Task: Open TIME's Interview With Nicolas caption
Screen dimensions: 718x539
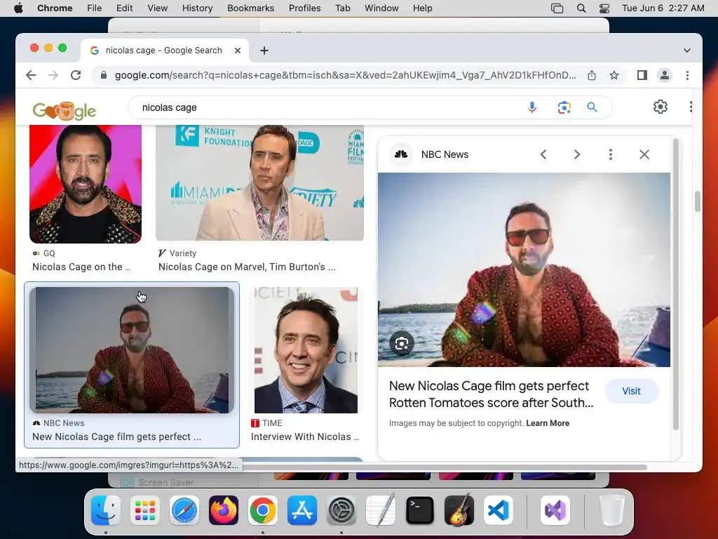Action: [305, 437]
